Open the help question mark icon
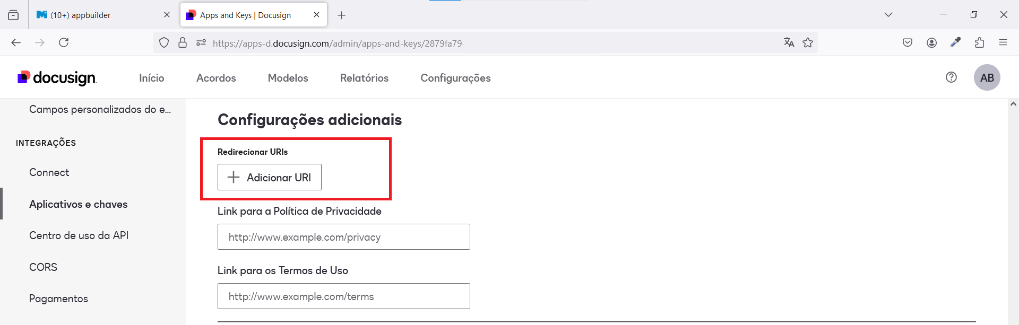The height and width of the screenshot is (325, 1019). coord(951,77)
